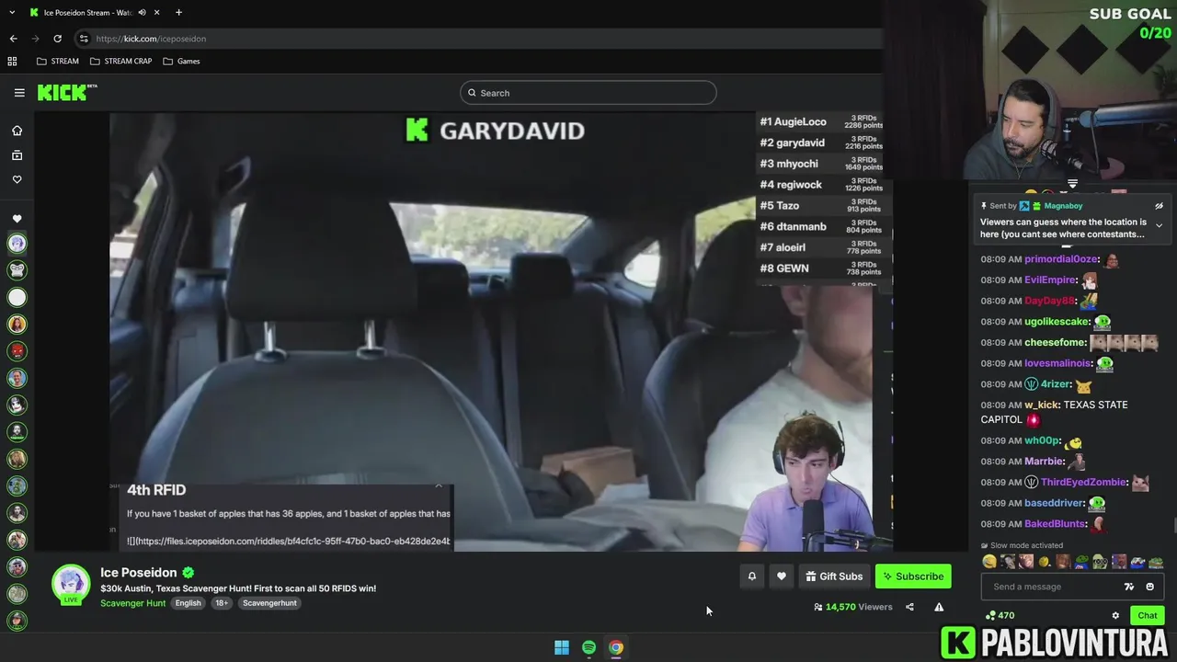Image resolution: width=1177 pixels, height=662 pixels.
Task: Open the channel points balance 470
Action: click(x=1000, y=616)
